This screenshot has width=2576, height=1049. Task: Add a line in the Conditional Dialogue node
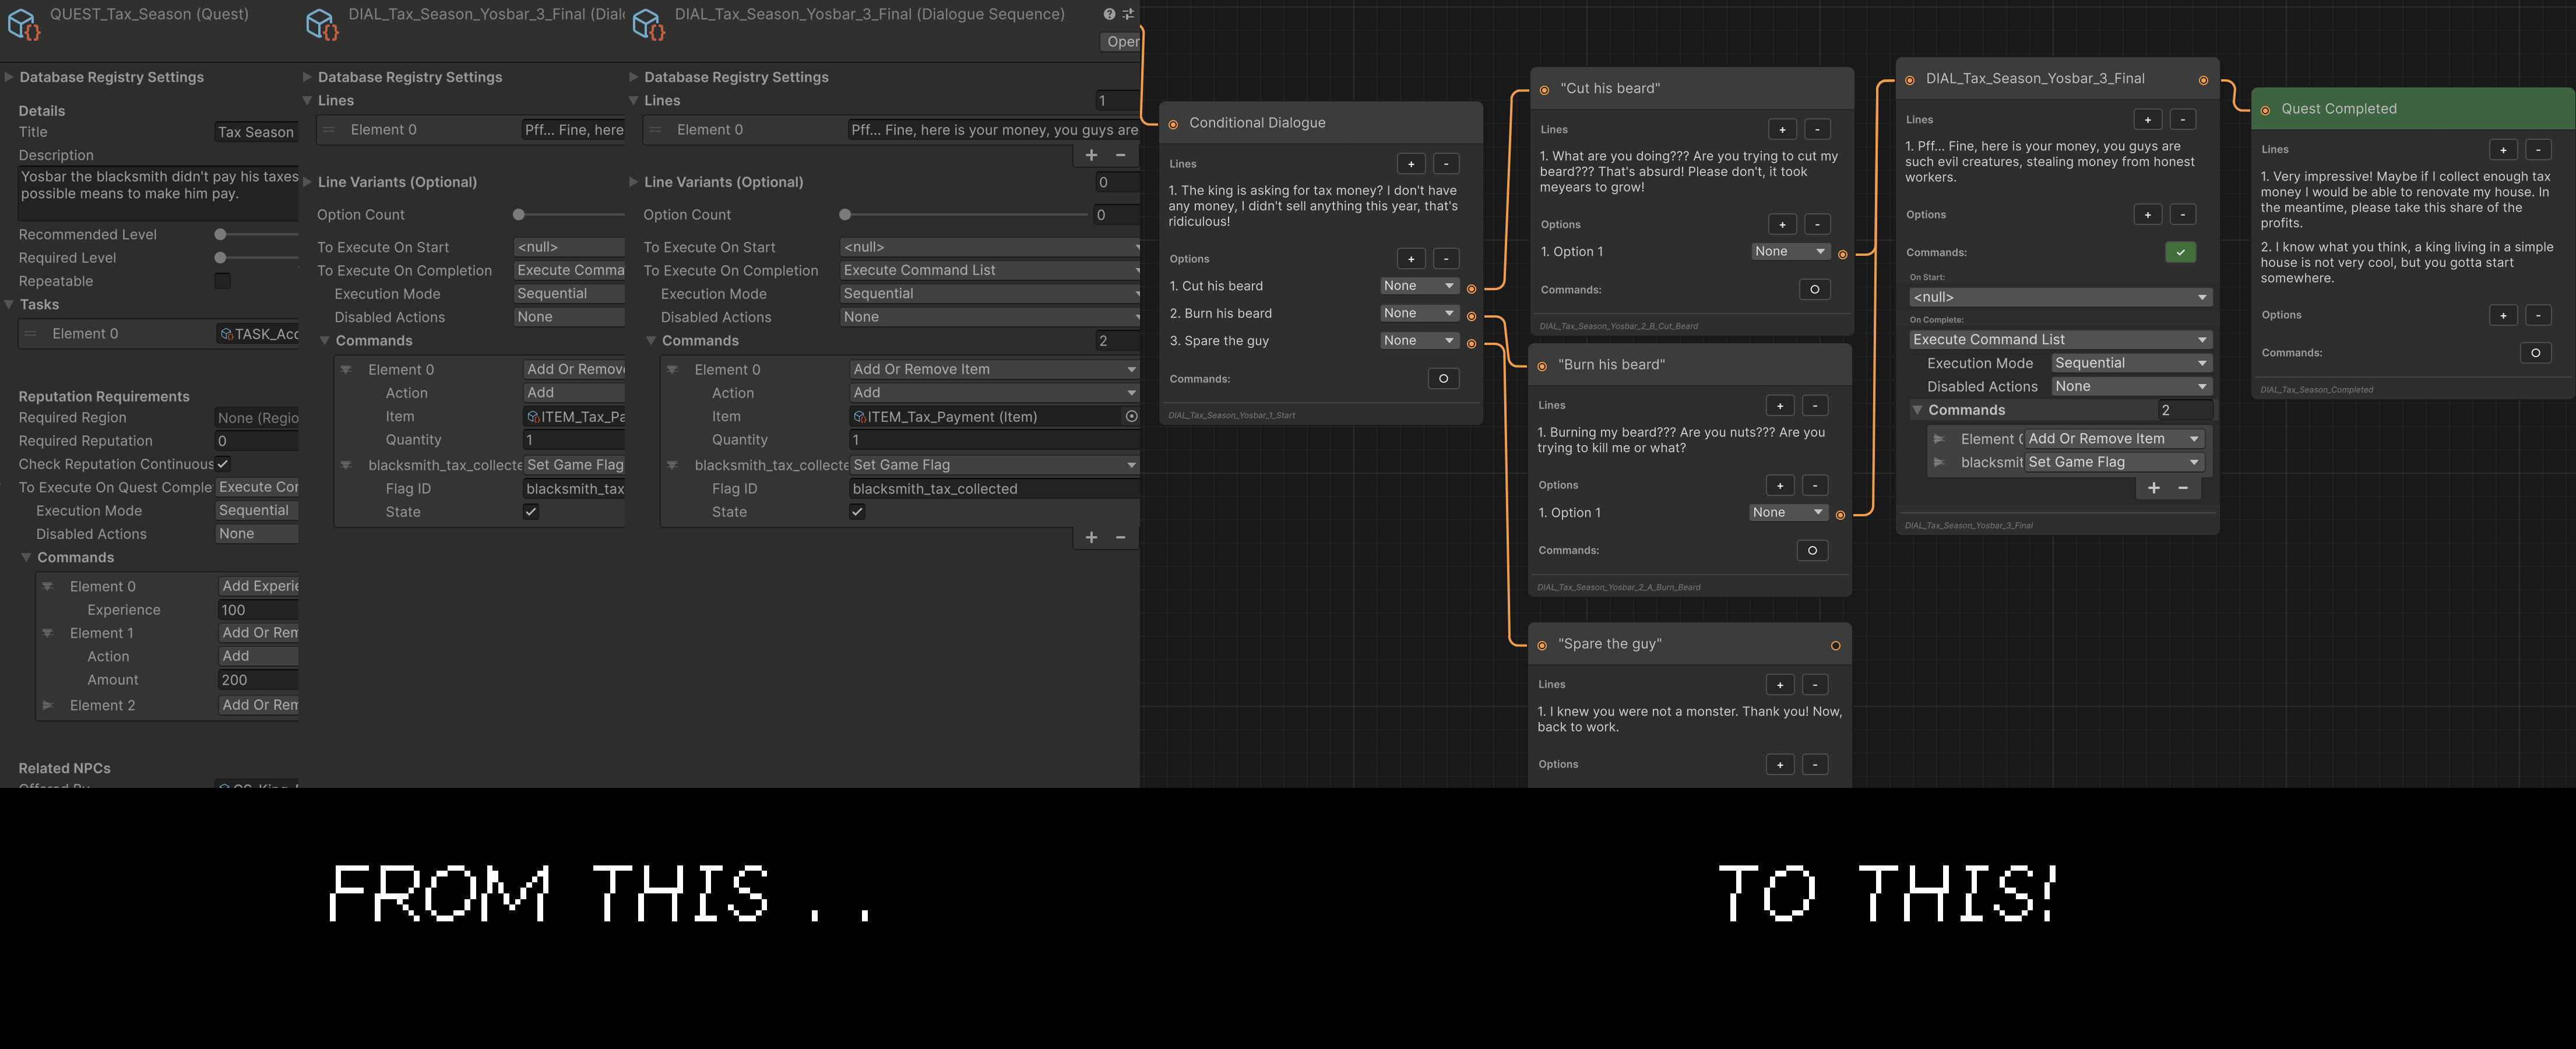(1410, 164)
